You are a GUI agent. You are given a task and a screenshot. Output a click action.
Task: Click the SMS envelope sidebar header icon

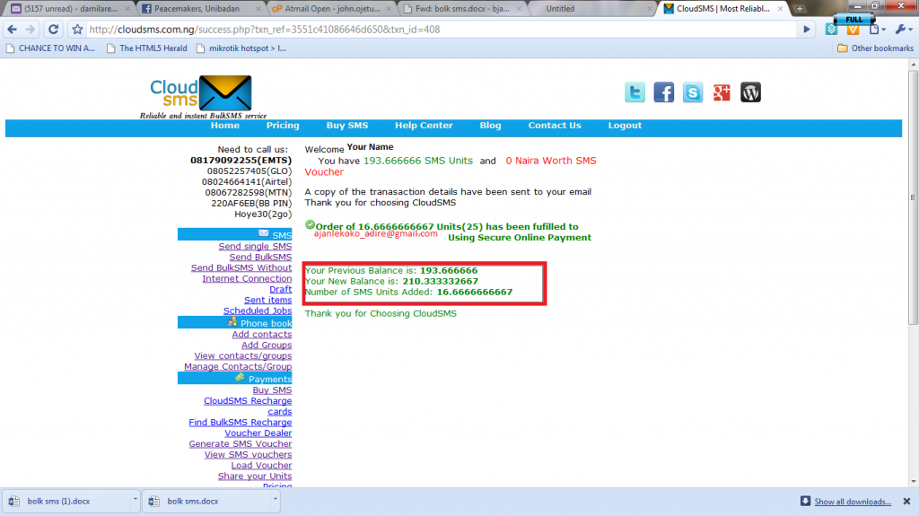click(264, 232)
